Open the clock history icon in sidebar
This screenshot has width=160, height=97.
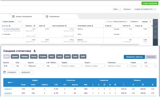click(x=155, y=37)
